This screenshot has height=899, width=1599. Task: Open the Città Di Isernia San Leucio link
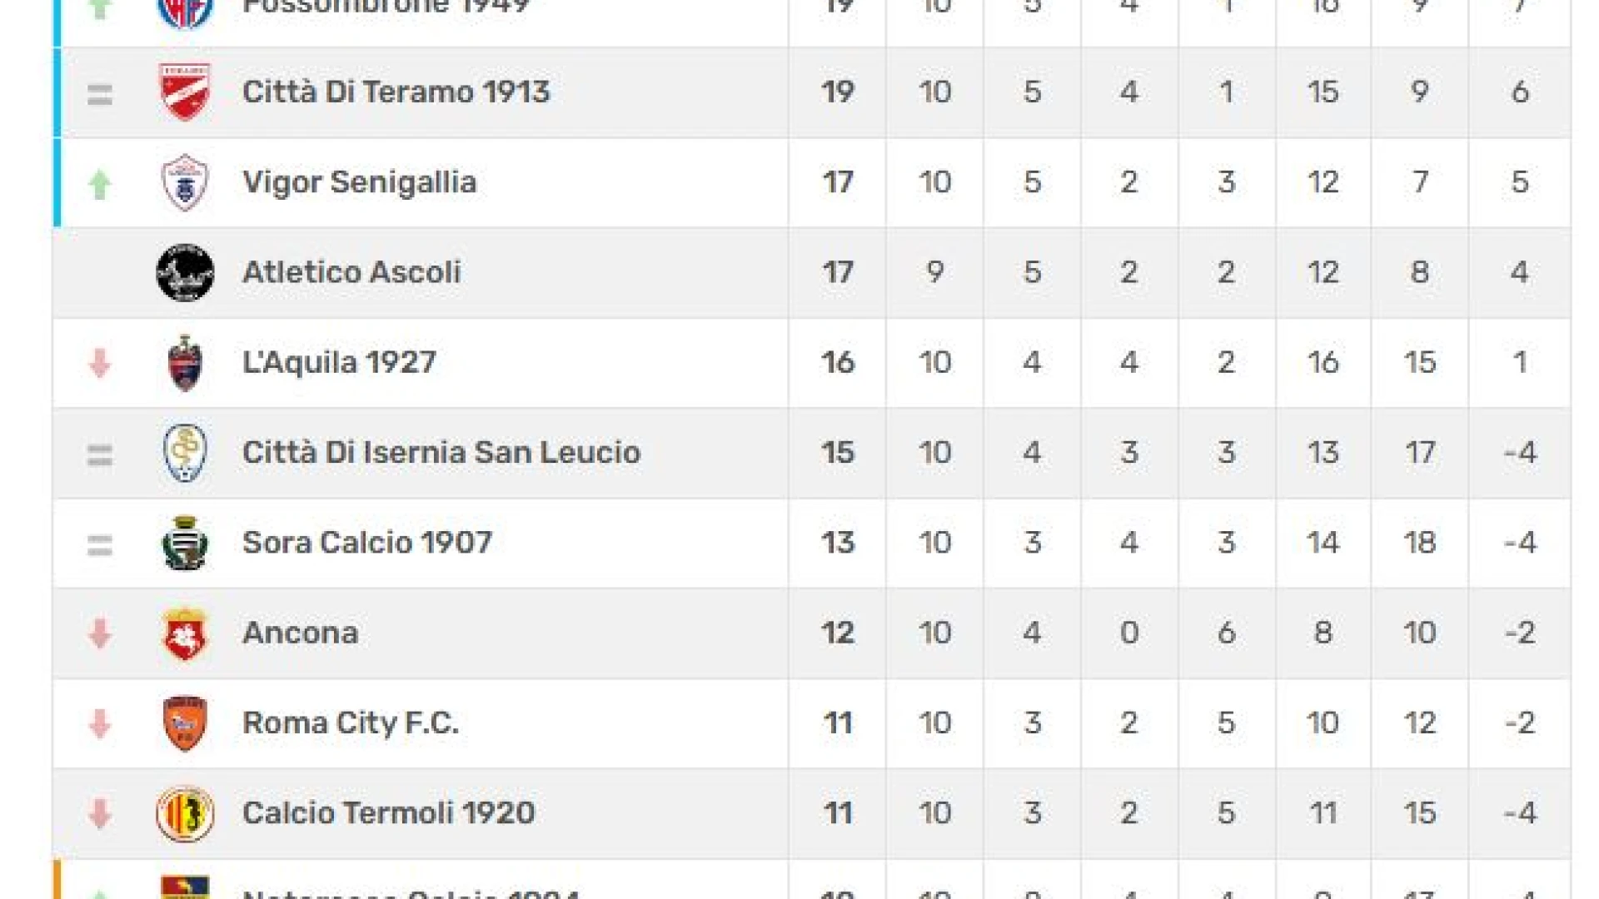[441, 453]
